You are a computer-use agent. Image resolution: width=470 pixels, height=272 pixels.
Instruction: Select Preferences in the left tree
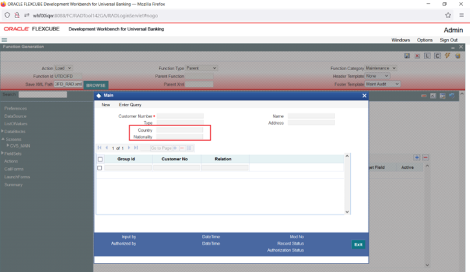point(16,108)
